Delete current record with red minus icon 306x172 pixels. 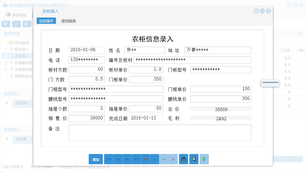point(145,159)
